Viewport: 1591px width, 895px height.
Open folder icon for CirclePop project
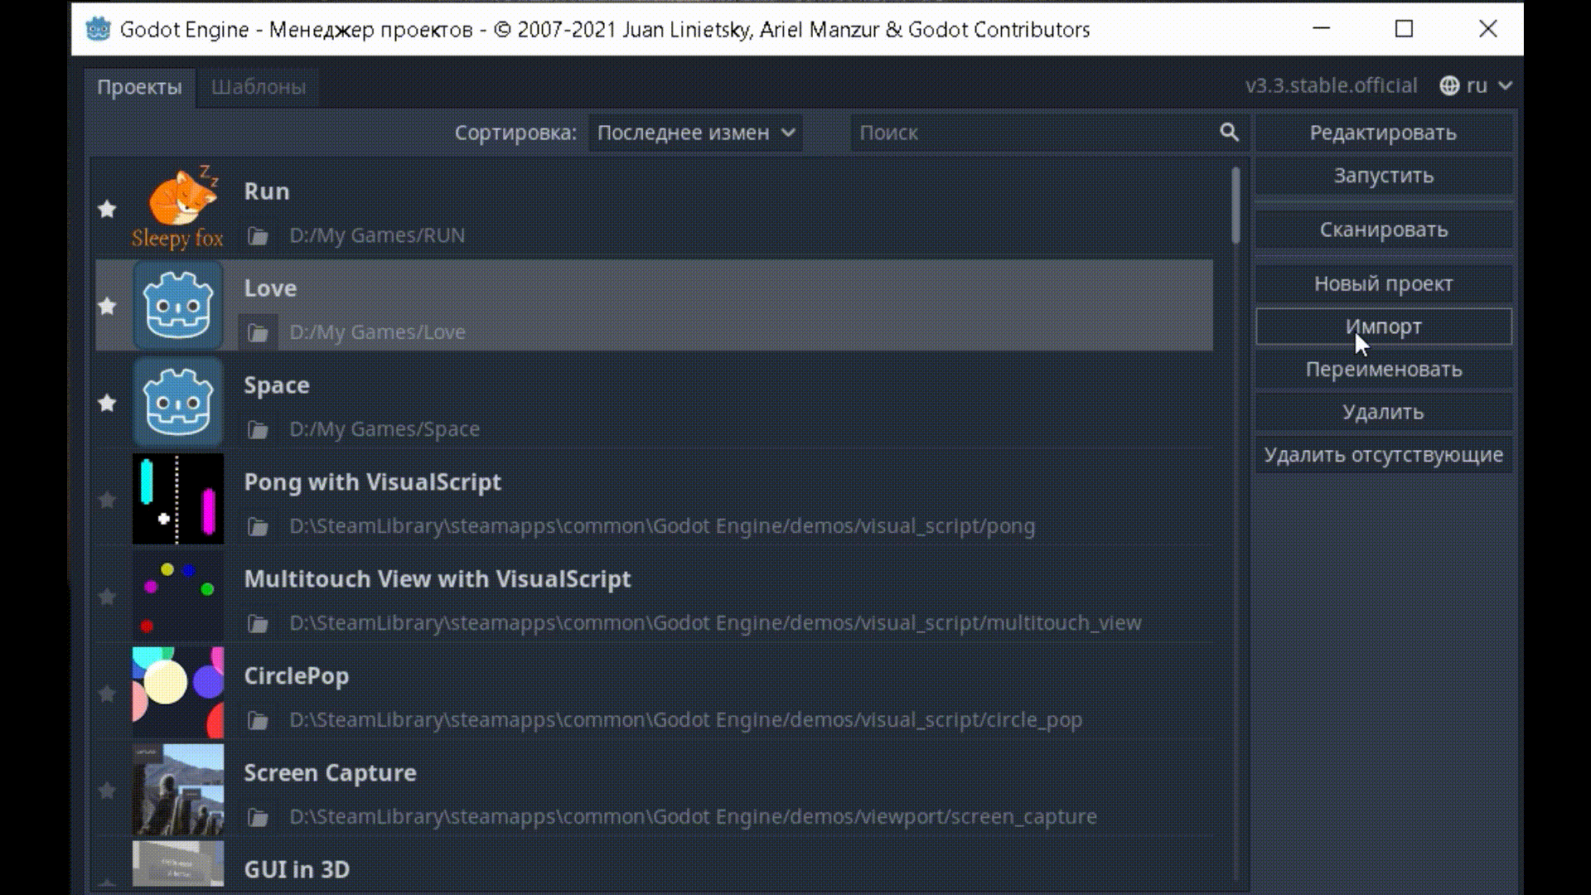[259, 721]
